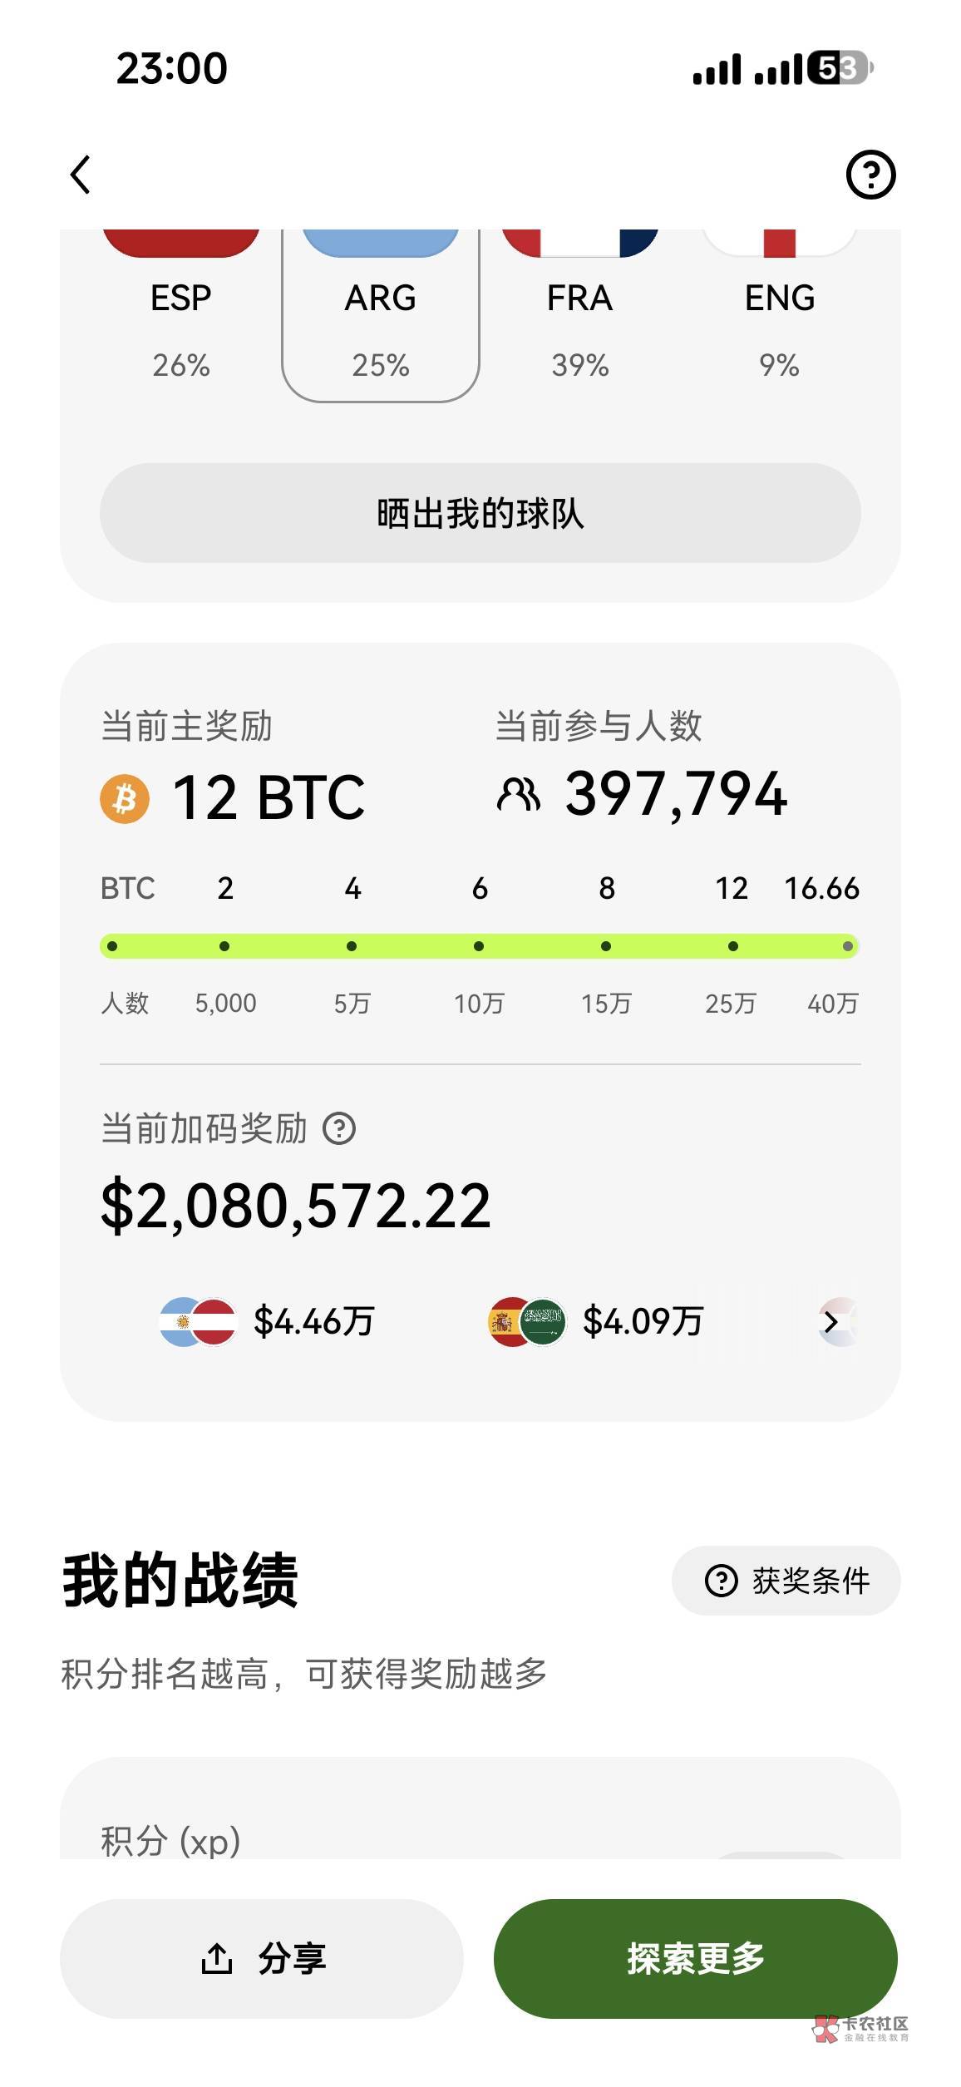Click the 16.66 BTC end marker on bar
The width and height of the screenshot is (961, 2087).
click(x=847, y=946)
